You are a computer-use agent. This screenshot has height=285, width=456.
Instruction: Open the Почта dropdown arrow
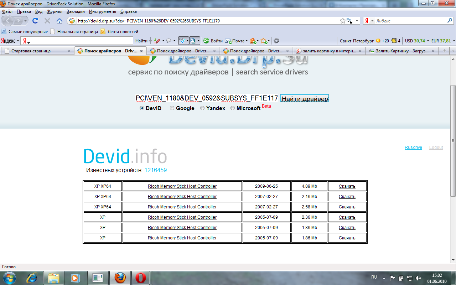[x=247, y=41]
